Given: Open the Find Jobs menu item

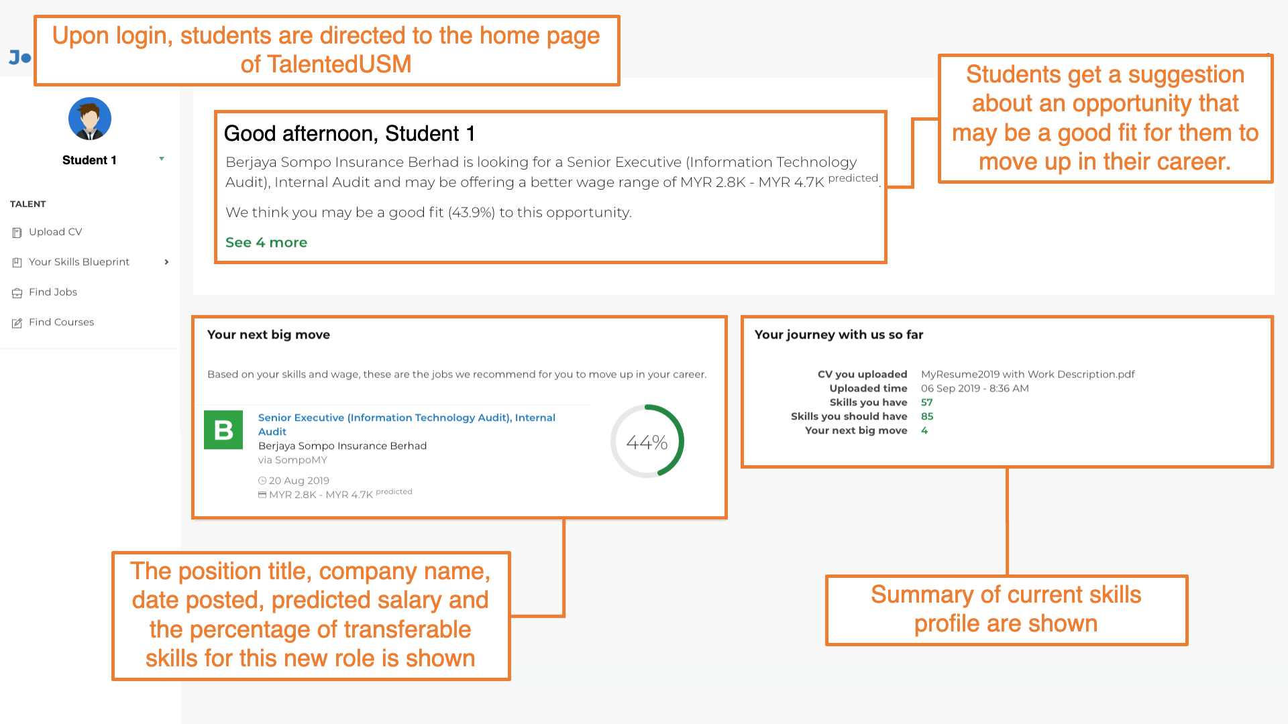Looking at the screenshot, I should point(53,292).
